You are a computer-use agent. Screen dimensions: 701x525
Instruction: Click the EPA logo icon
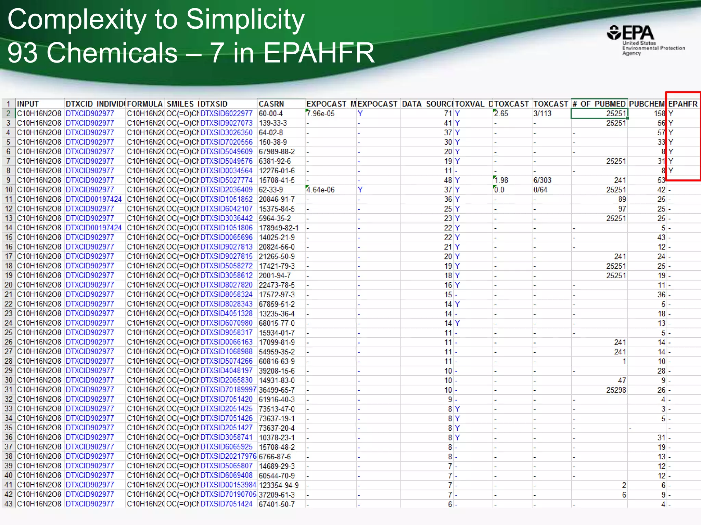(x=614, y=33)
